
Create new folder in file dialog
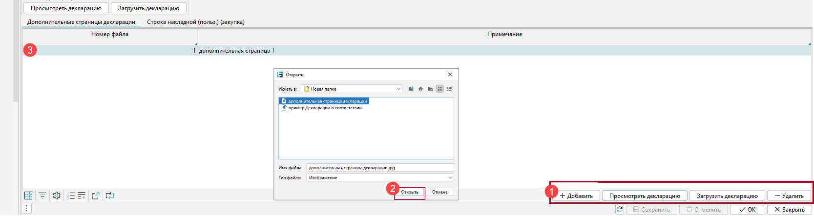tap(430, 89)
